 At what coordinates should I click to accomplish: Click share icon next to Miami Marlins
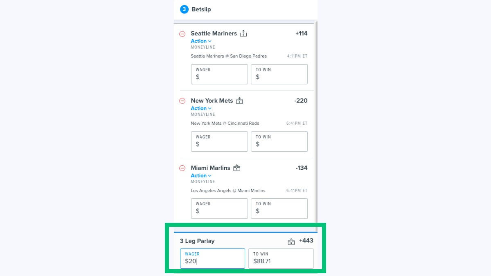click(x=236, y=168)
